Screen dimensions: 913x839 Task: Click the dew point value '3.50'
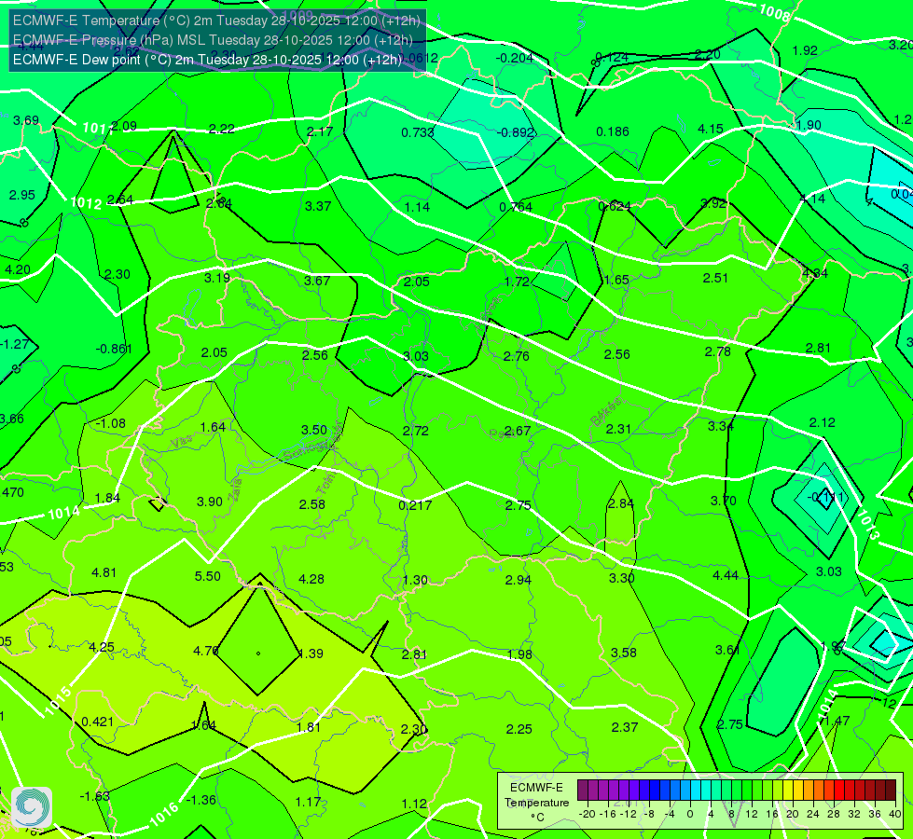(314, 430)
